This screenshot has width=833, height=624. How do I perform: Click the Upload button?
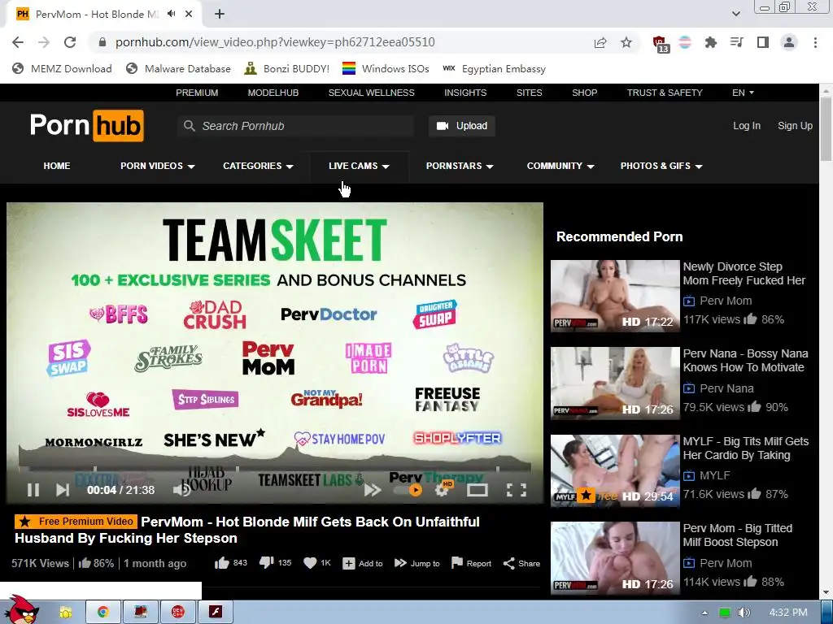[x=462, y=126]
